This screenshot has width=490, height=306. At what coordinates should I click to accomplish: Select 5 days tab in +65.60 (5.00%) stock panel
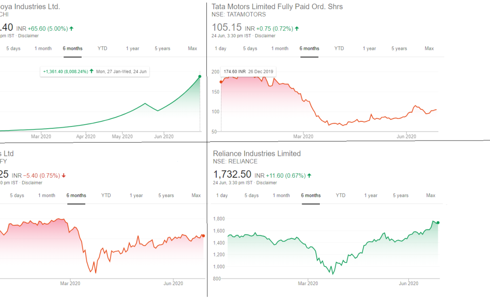[13, 49]
